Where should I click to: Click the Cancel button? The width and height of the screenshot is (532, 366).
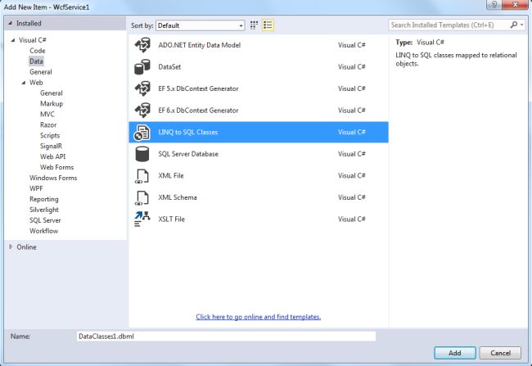point(500,353)
